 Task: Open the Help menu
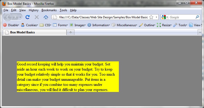click(73, 10)
